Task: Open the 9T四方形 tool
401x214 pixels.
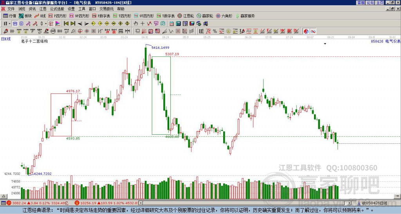Action: tap(144, 16)
